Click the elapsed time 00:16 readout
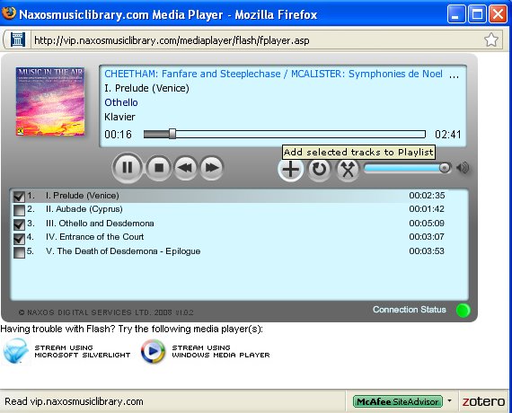The width and height of the screenshot is (512, 413). 119,134
